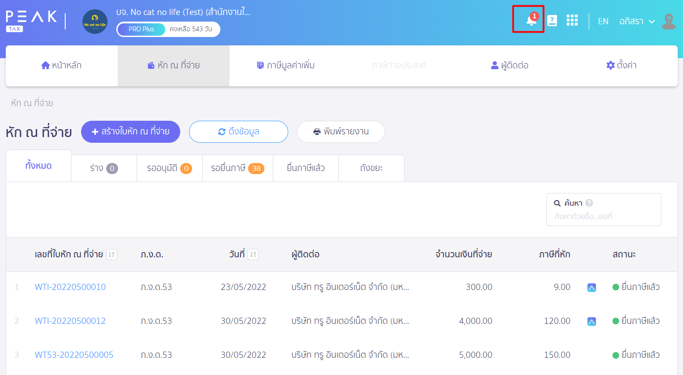Screen dimensions: 683x375
Task: Open ตั้งค่า settings menu
Action: (x=621, y=65)
